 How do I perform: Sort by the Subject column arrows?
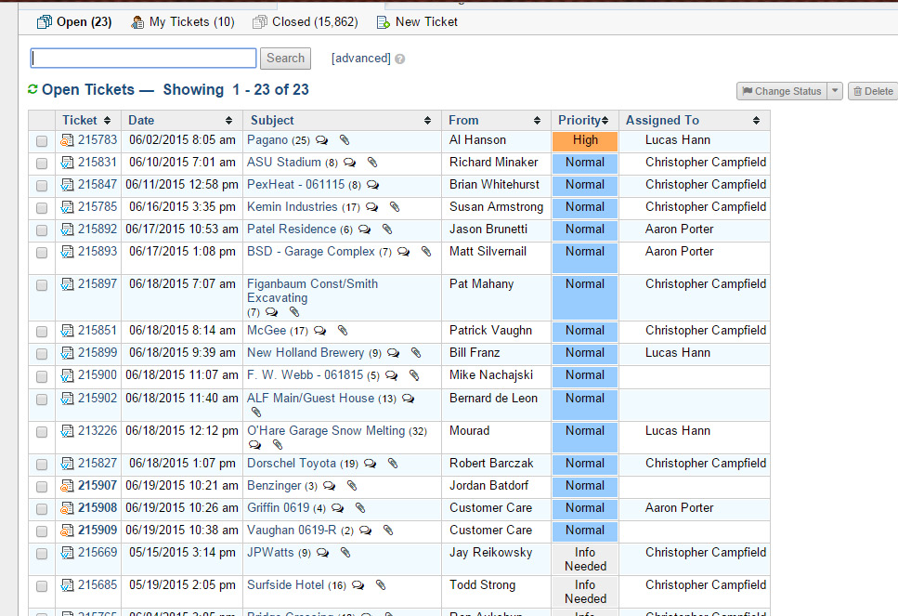427,121
